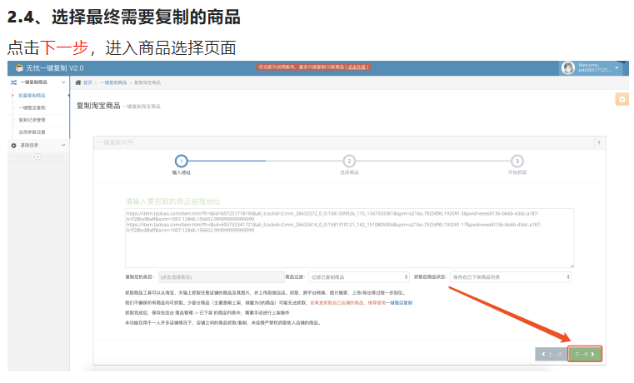The width and height of the screenshot is (634, 383).
Task: Click the shuffle icon beside 一键复制商品
Action: pos(14,82)
